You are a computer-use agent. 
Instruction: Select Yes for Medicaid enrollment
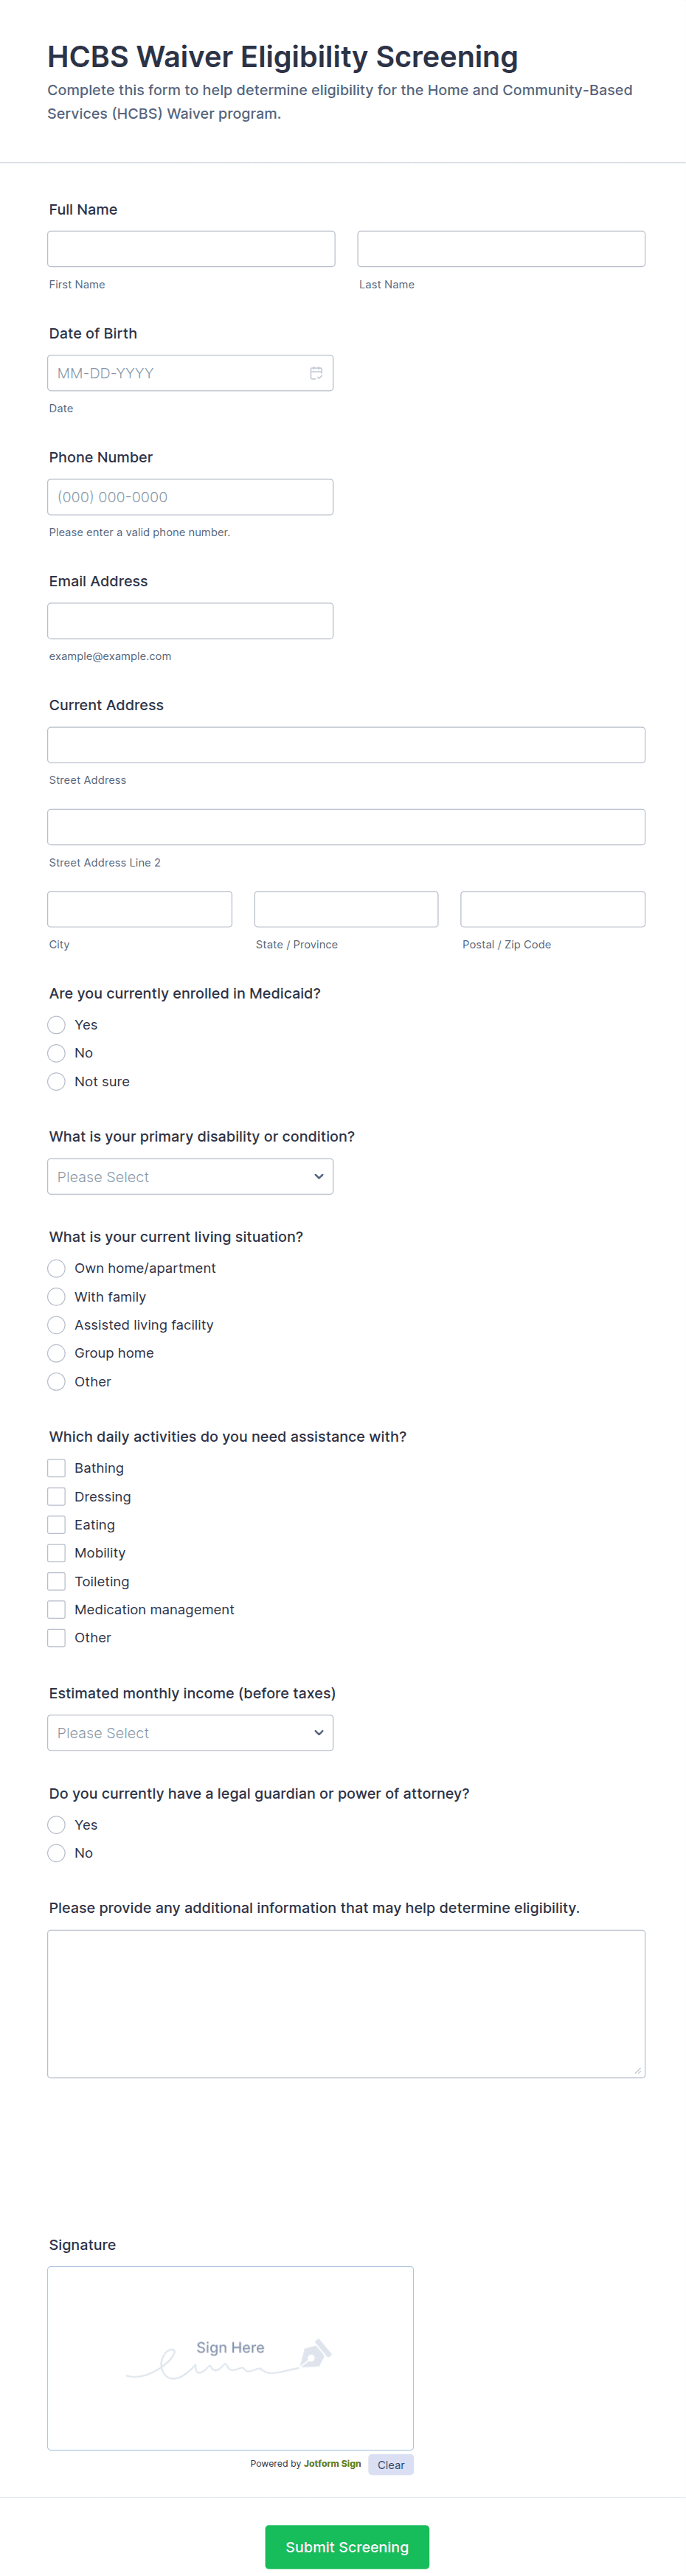57,1025
